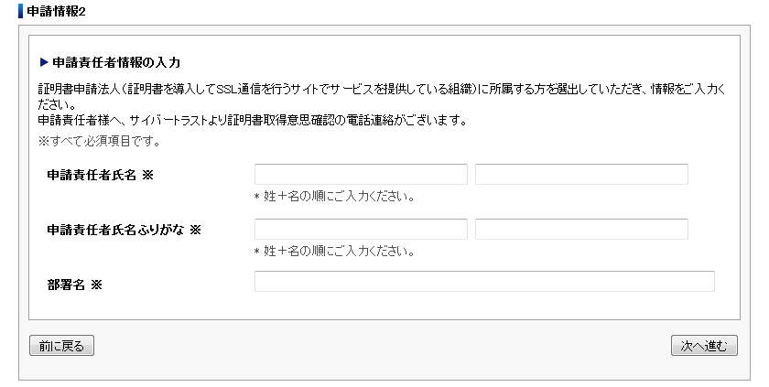This screenshot has height=387, width=769.
Task: Click the ※ mark next to 部署名
Action: tap(96, 285)
